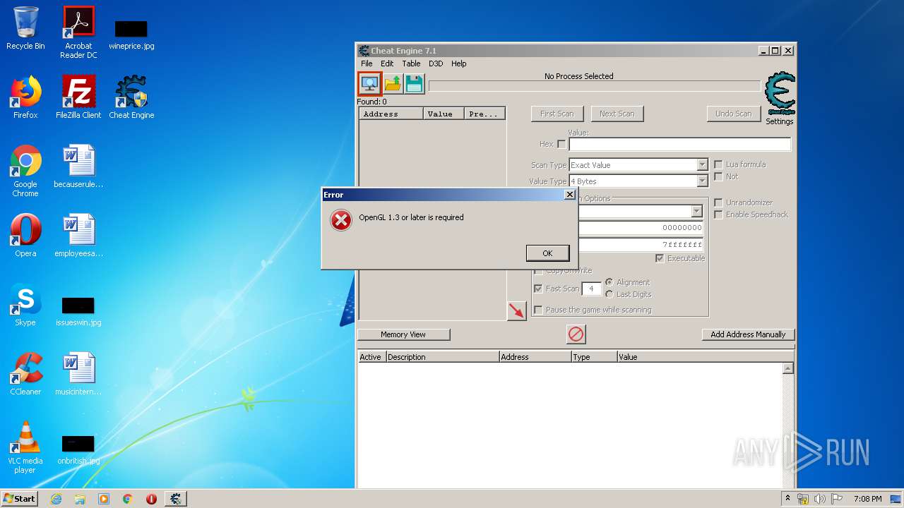Show hidden tray icons arrow
The image size is (904, 508).
pyautogui.click(x=788, y=499)
